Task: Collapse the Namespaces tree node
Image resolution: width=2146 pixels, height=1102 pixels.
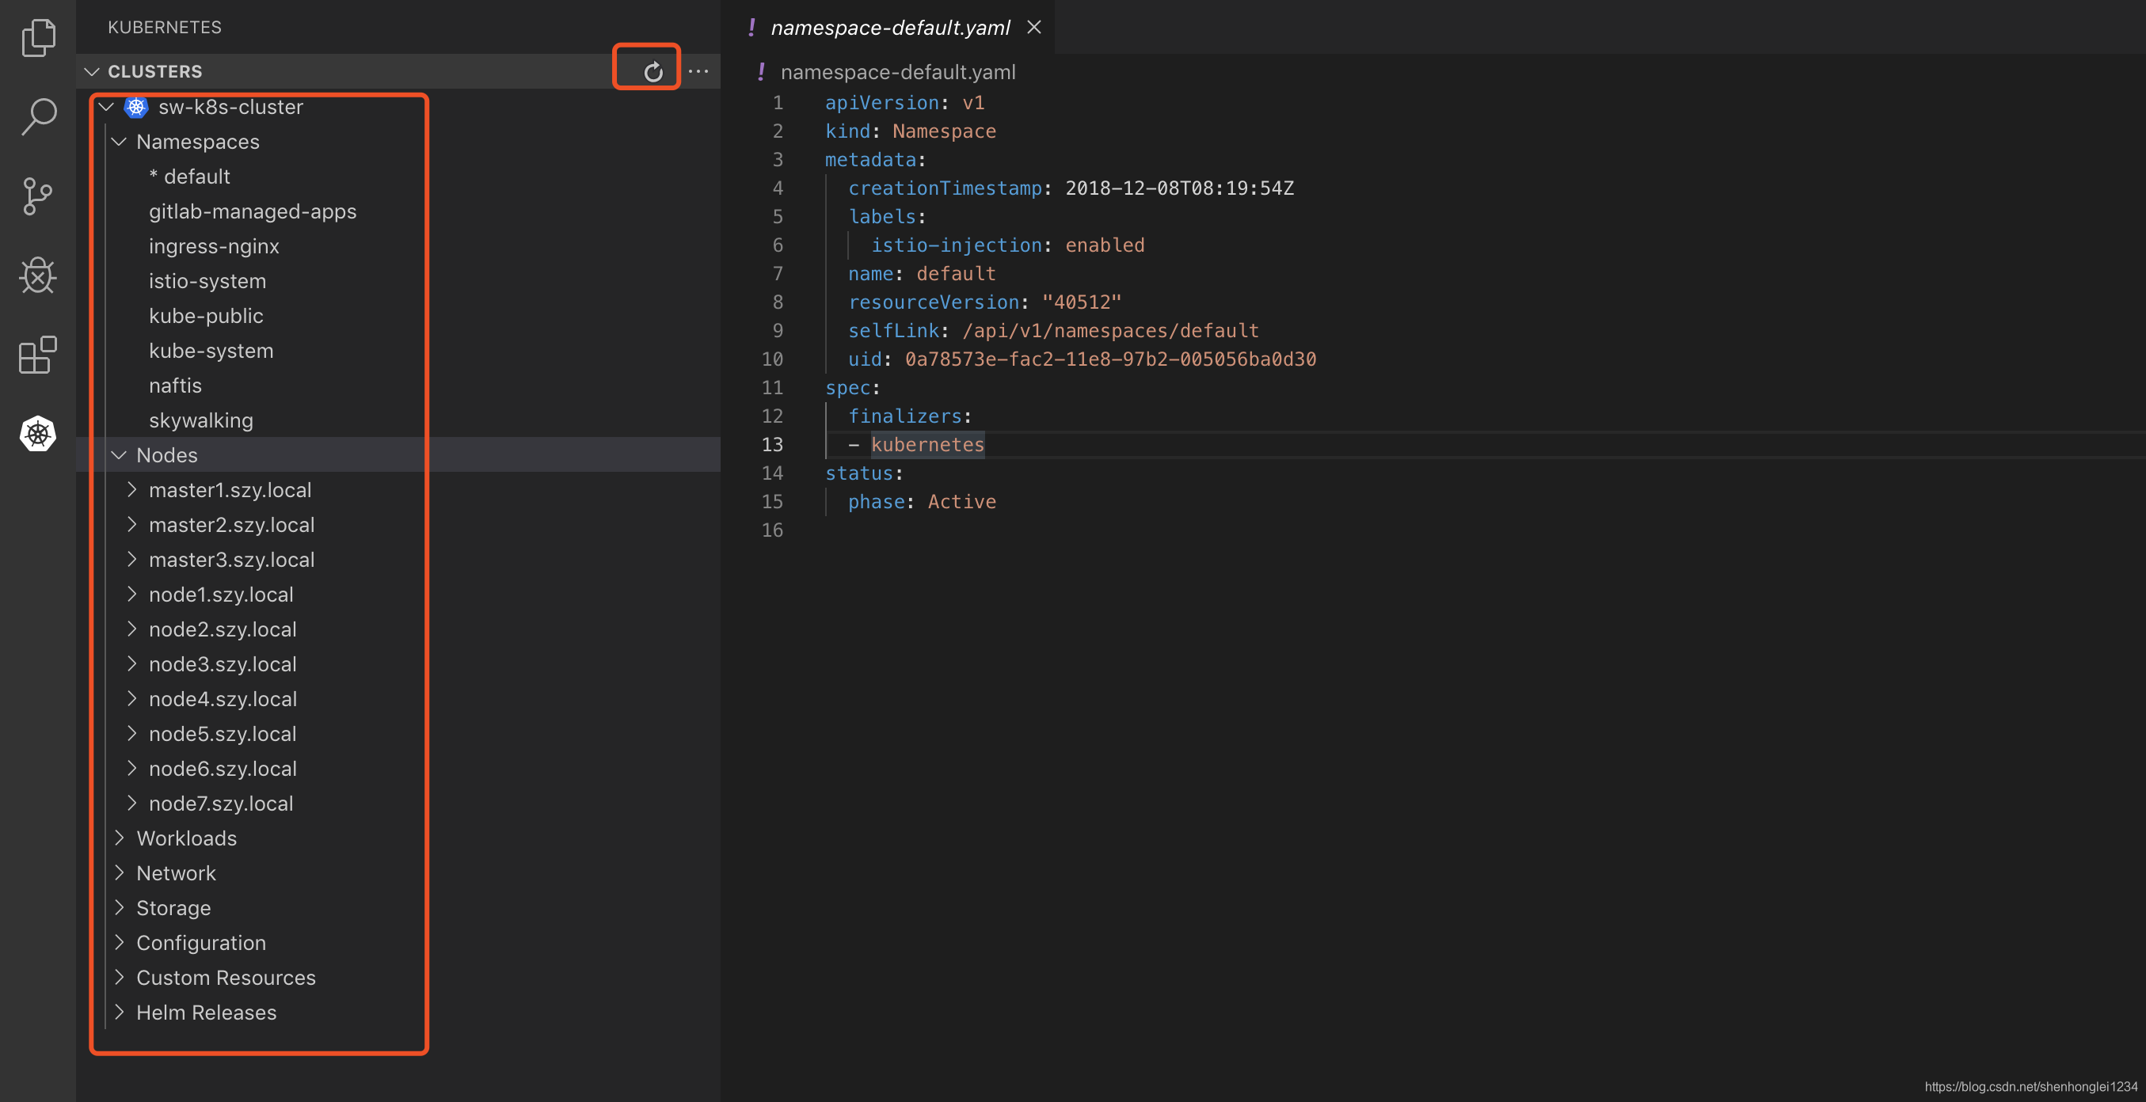Action: (118, 142)
